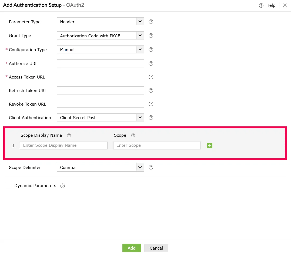Click help icon next to Revoke Token URL
Image resolution: width=291 pixels, height=255 pixels.
click(151, 104)
